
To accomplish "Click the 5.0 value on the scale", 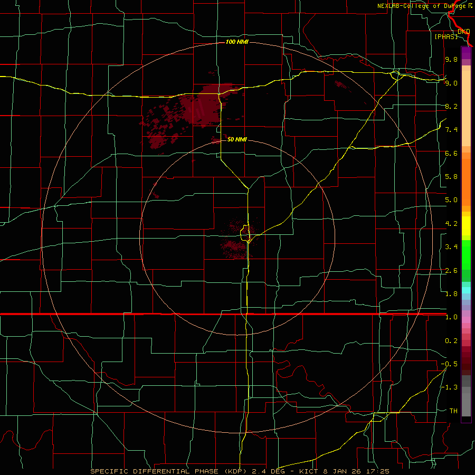I will (x=451, y=200).
